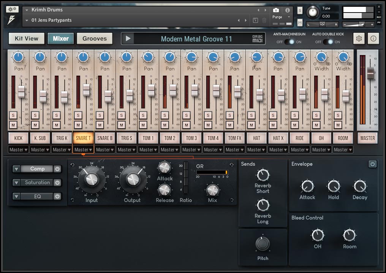Toggle the Envelope power button
Screen dimensions: 386x273
coord(372,164)
